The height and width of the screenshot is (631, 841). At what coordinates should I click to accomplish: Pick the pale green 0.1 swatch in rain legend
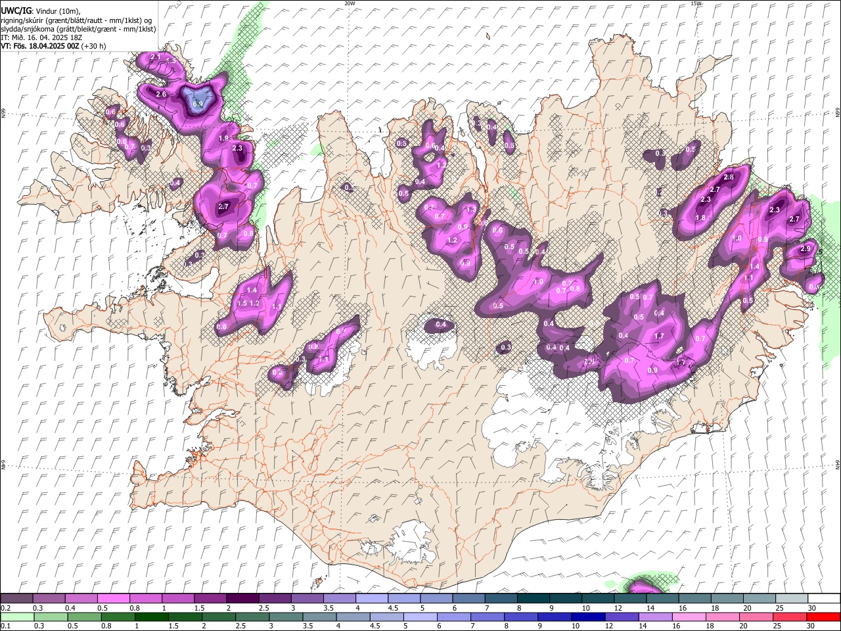pos(17,617)
